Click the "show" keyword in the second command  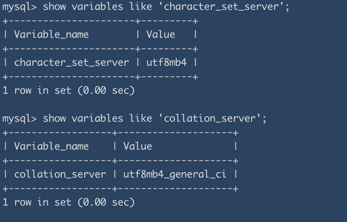[54, 118]
